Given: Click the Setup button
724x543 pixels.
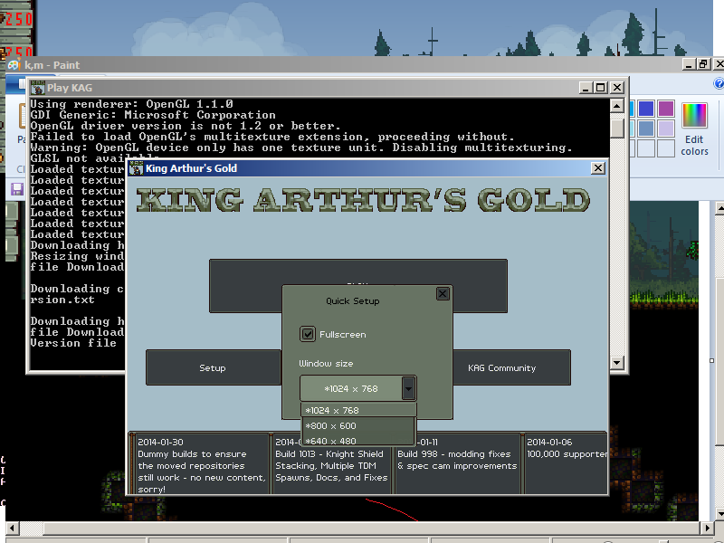Looking at the screenshot, I should [213, 367].
